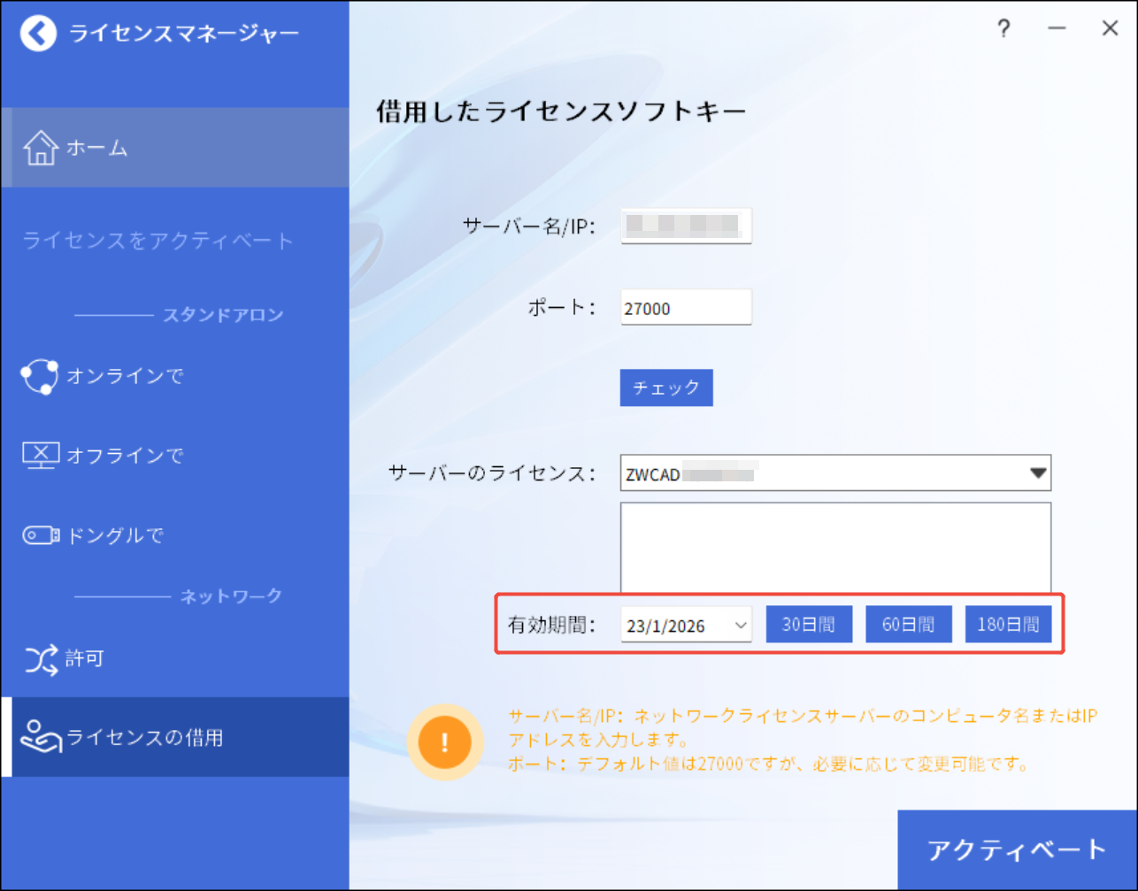Click the オンラインで online activation icon
Image resolution: width=1138 pixels, height=891 pixels.
tap(37, 375)
